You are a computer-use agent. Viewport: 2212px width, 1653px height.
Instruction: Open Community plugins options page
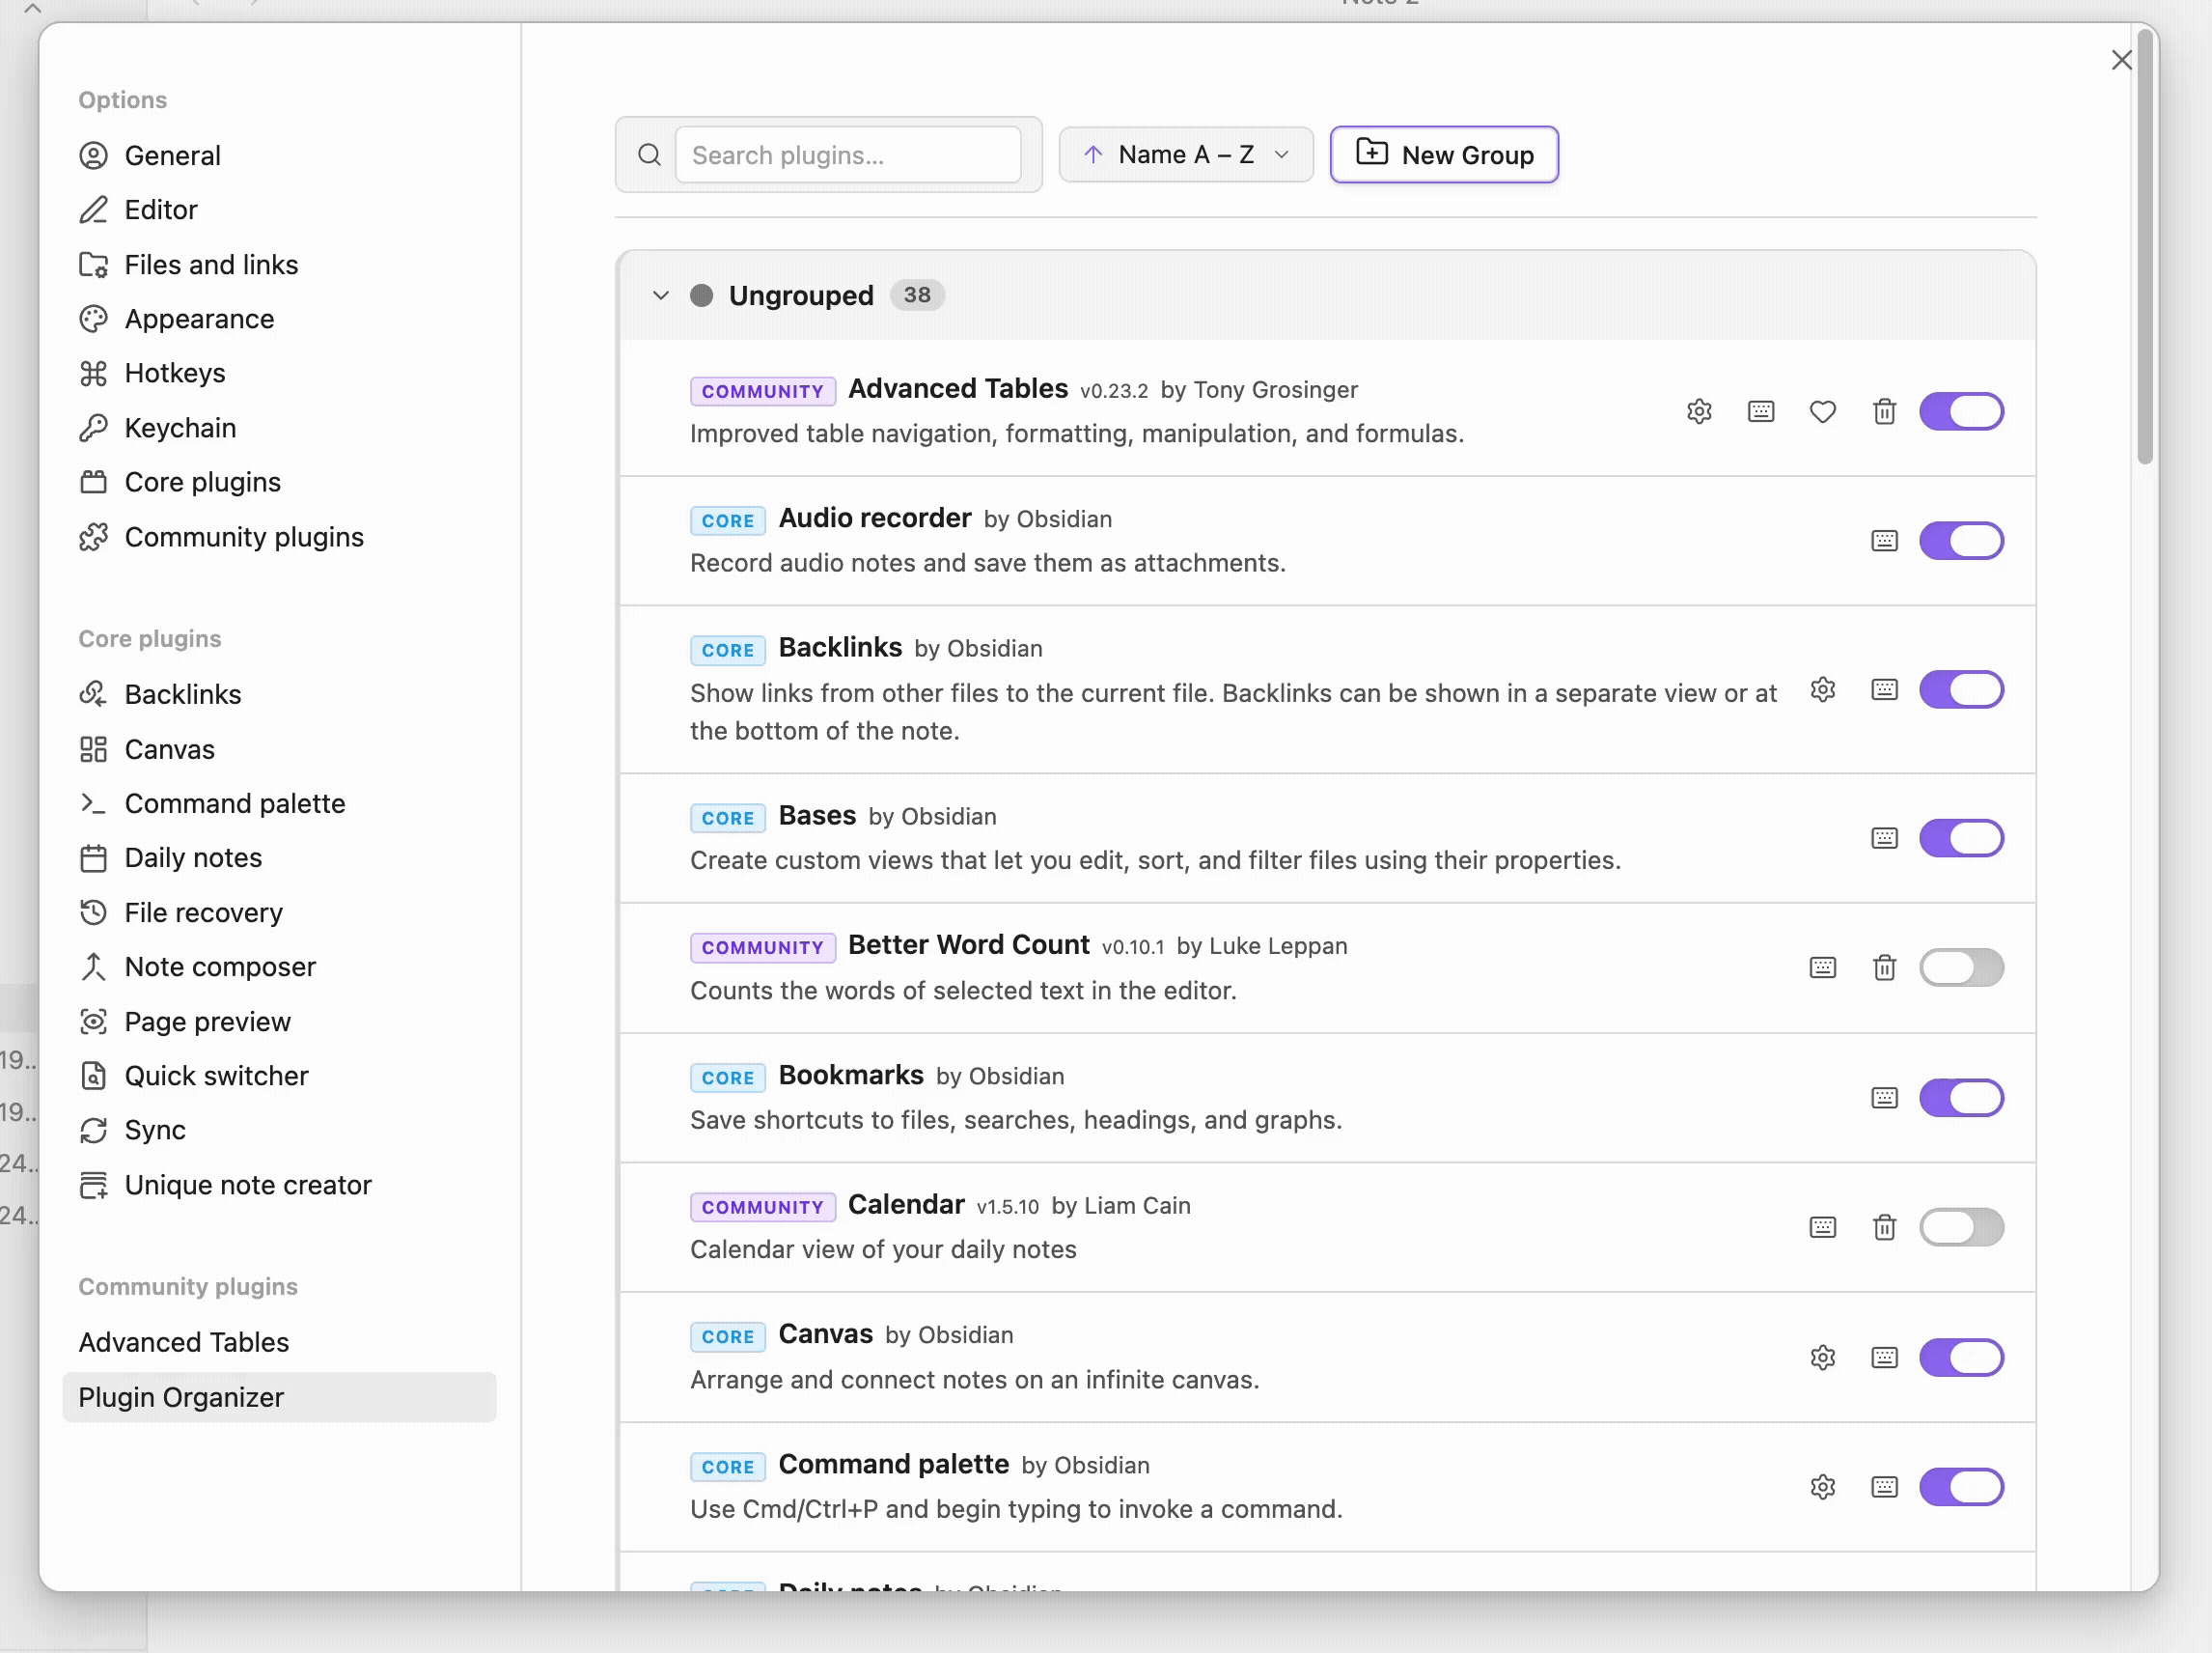pos(279,538)
